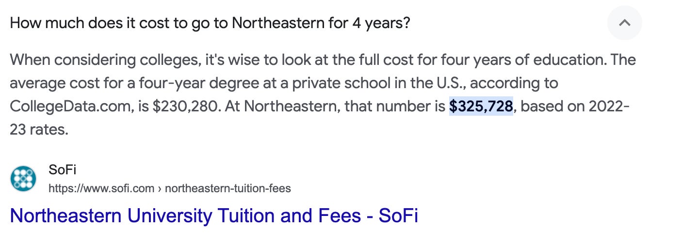This screenshot has width=682, height=245.
Task: Click the word "SoFi" in the blue title
Action: (398, 215)
